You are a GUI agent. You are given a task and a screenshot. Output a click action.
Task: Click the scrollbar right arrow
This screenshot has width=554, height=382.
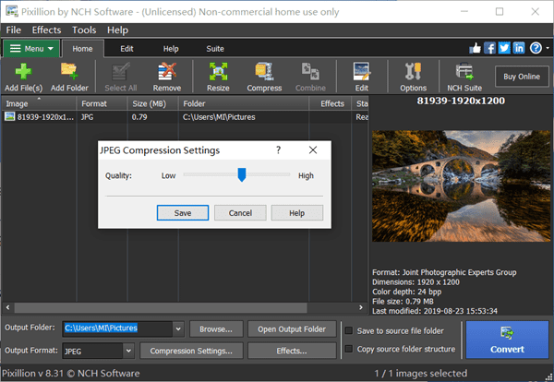point(360,307)
